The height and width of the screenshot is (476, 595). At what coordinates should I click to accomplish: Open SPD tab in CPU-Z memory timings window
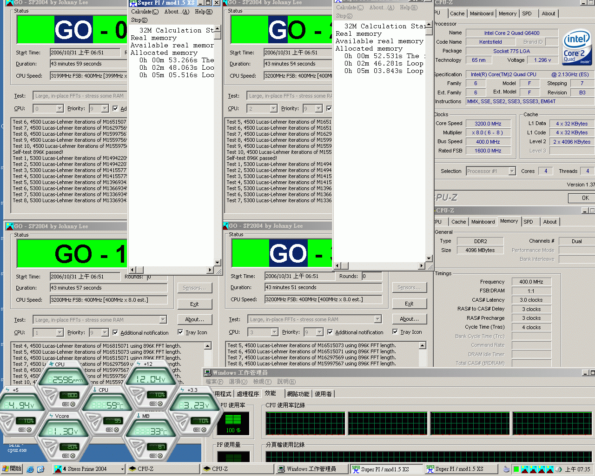coord(528,222)
